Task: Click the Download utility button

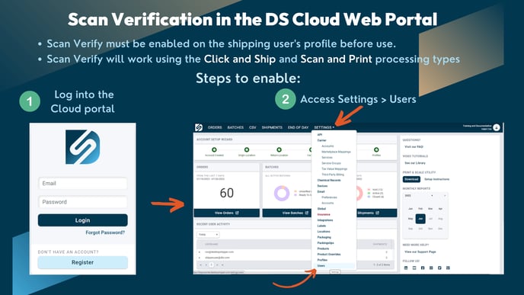Action: pos(411,179)
